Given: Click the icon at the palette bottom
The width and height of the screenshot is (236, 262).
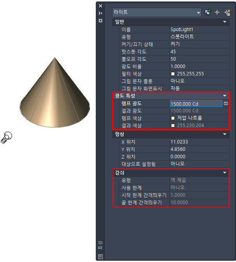Looking at the screenshot, I should point(100,257).
